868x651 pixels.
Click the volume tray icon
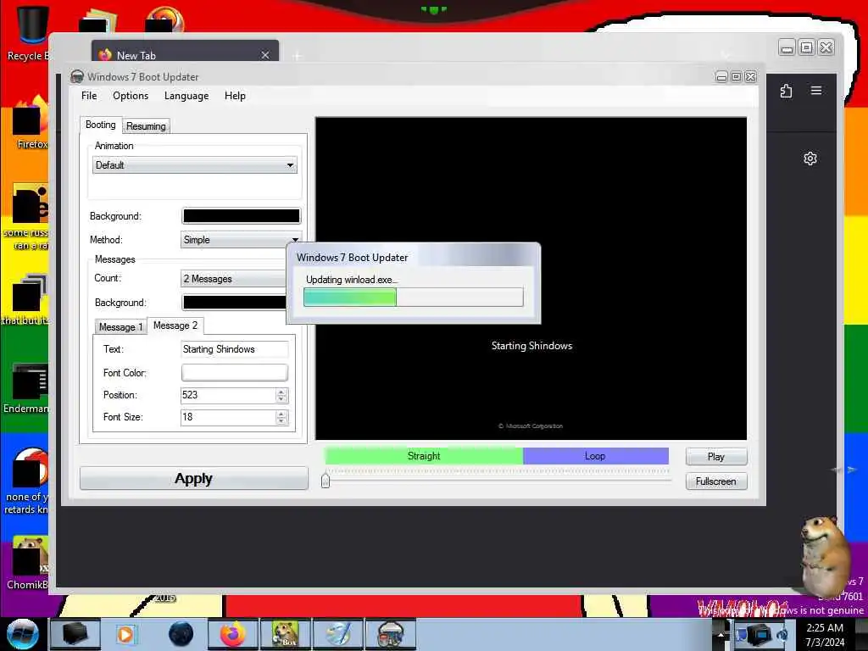[782, 634]
